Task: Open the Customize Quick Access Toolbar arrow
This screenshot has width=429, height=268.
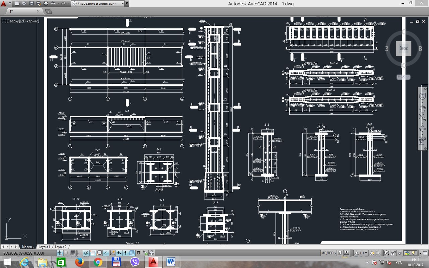Action: pyautogui.click(x=127, y=4)
